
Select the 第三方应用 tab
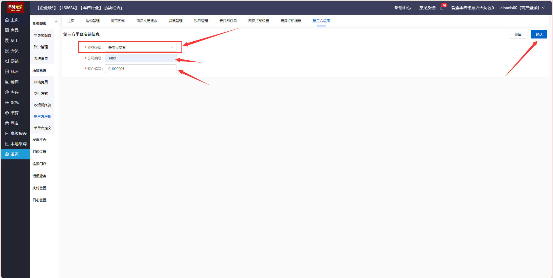[x=321, y=21]
